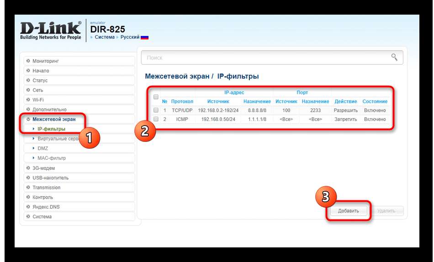
Task: Expand the Сеть menu section
Action: [79, 90]
